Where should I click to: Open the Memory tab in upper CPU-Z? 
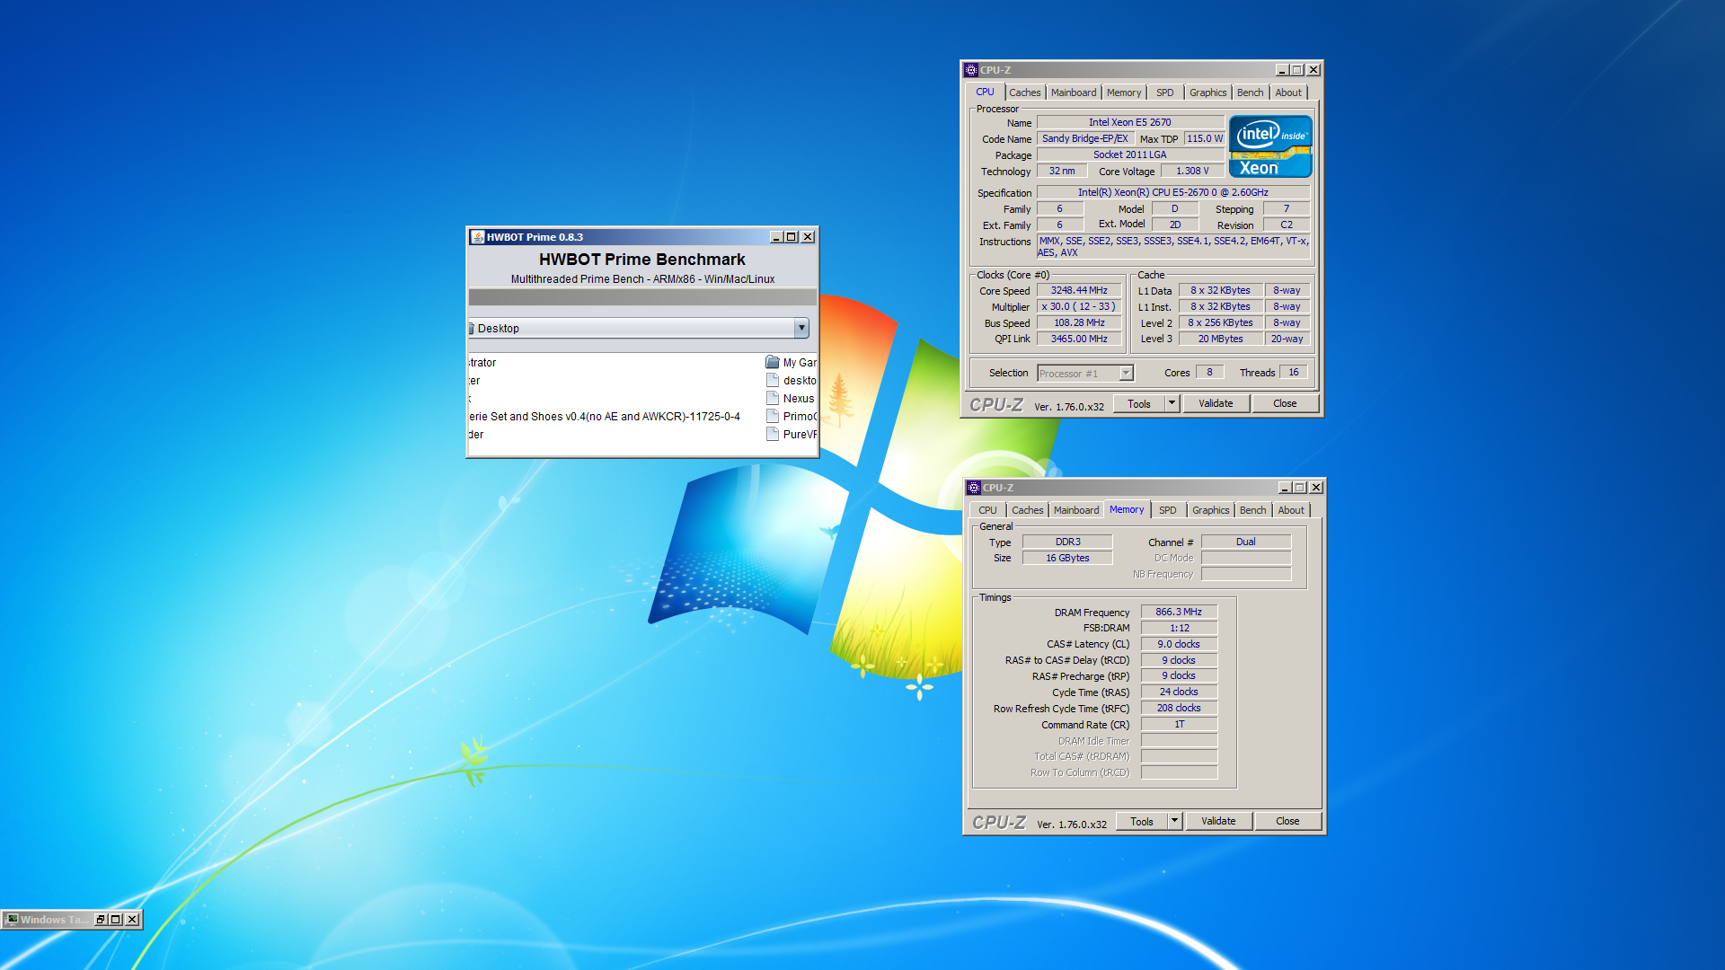click(x=1124, y=93)
